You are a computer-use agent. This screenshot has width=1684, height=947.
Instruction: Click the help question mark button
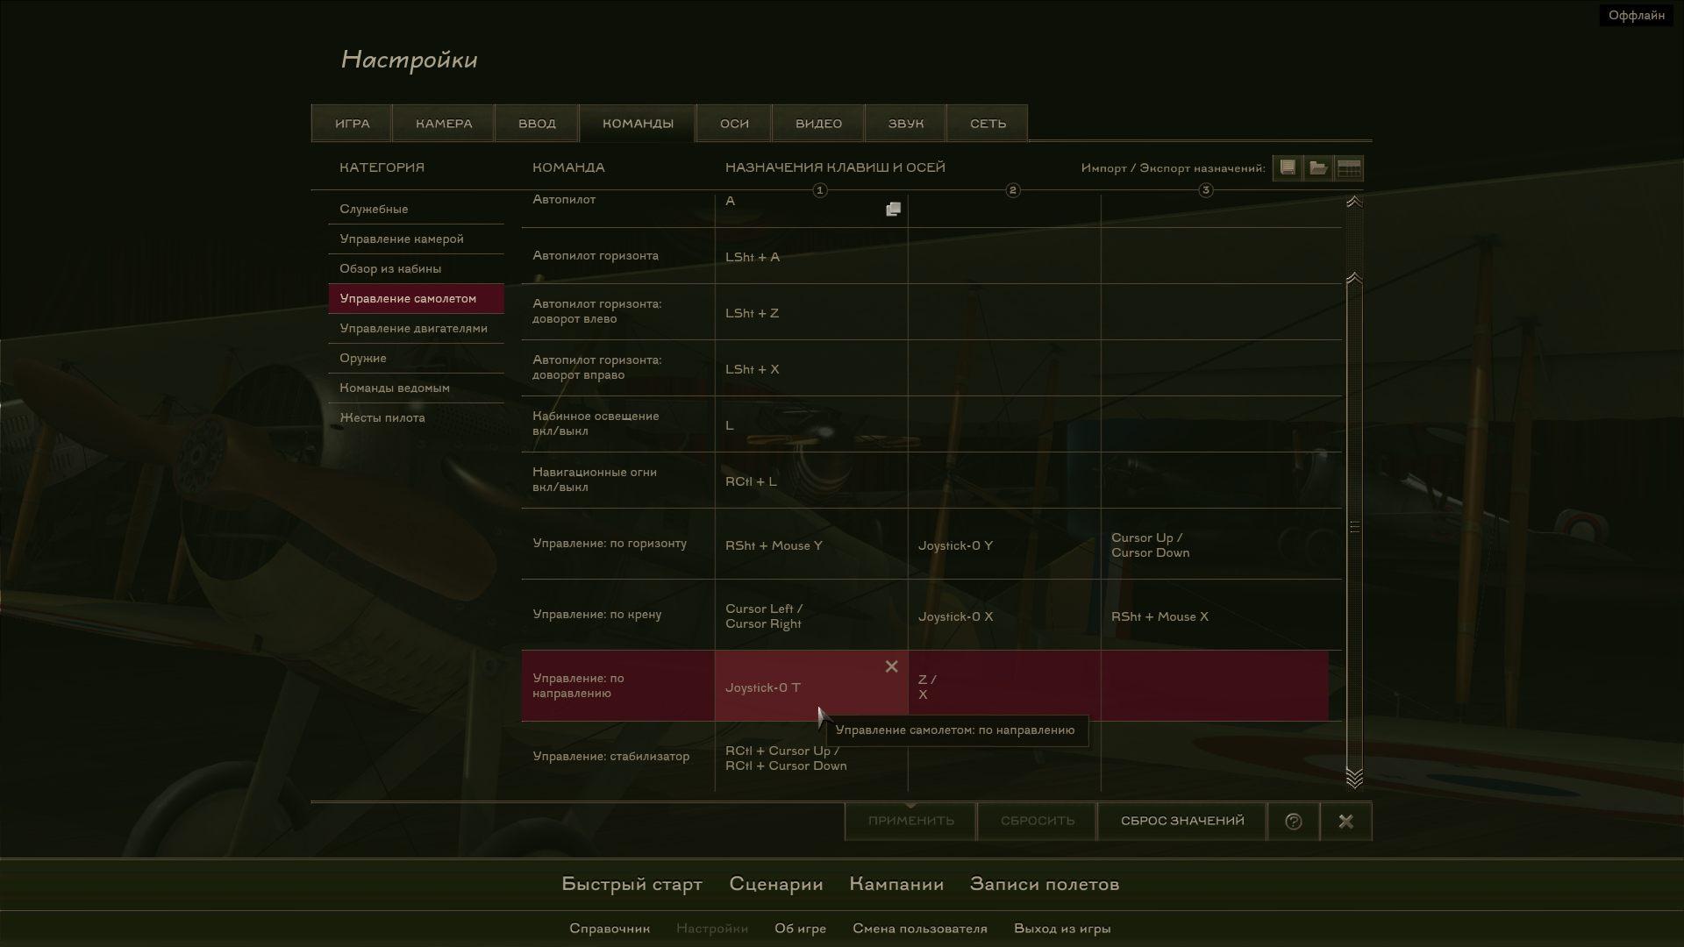tap(1294, 821)
